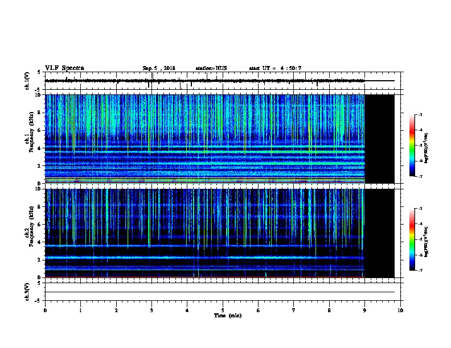
Task: Click the ch.2 frequency tick "8"
Action: tap(40, 207)
